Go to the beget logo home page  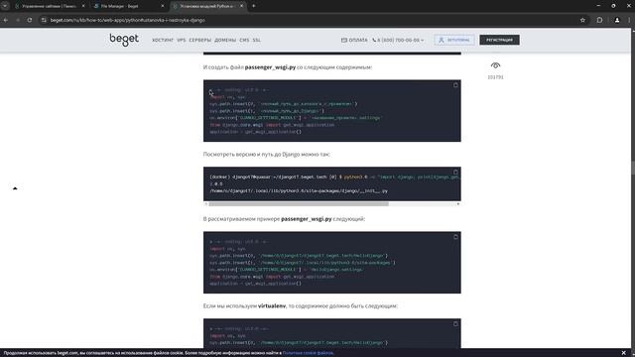[124, 40]
